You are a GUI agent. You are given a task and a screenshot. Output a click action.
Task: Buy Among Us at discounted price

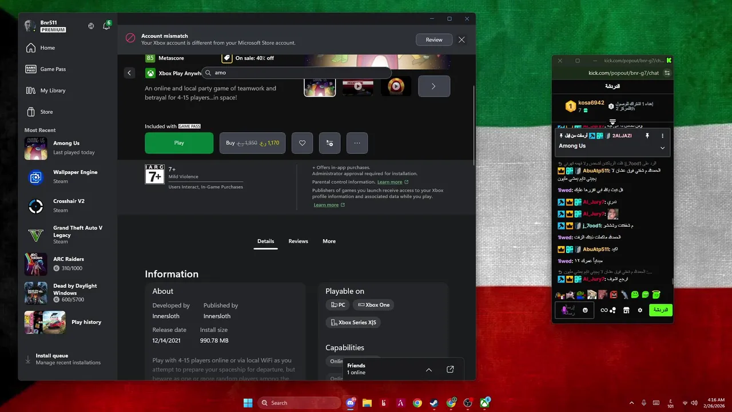tap(253, 143)
